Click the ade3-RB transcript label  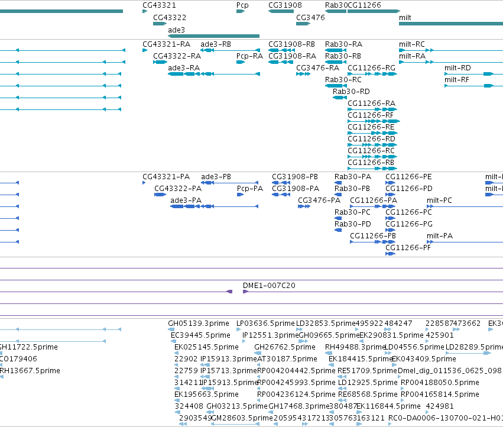(x=216, y=44)
